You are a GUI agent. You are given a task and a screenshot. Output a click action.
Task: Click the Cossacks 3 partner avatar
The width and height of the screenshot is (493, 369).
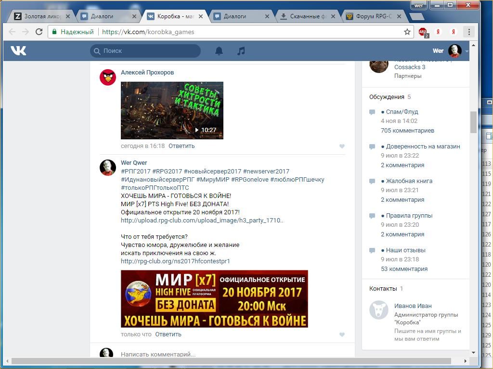click(x=379, y=66)
